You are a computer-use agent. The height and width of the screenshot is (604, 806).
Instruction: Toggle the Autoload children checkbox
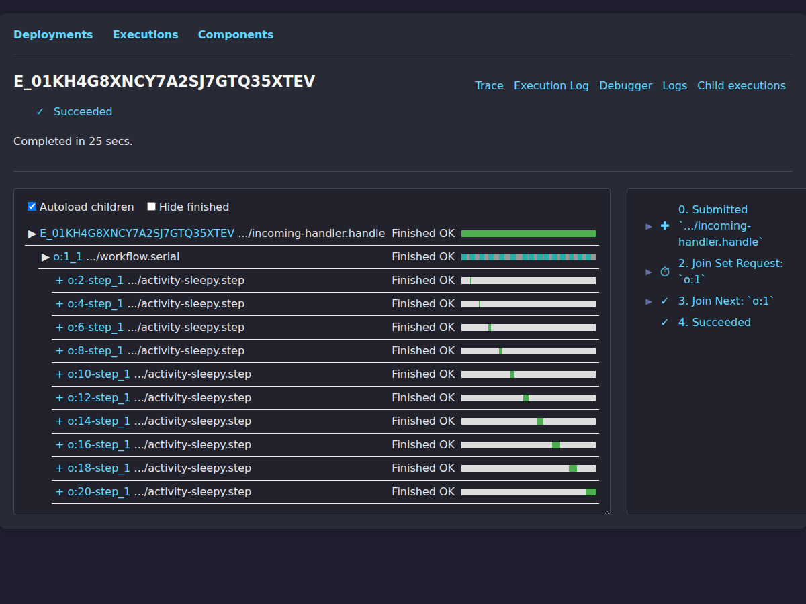tap(32, 207)
